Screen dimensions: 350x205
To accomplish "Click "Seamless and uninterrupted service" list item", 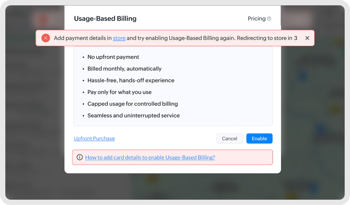I will (x=133, y=116).
